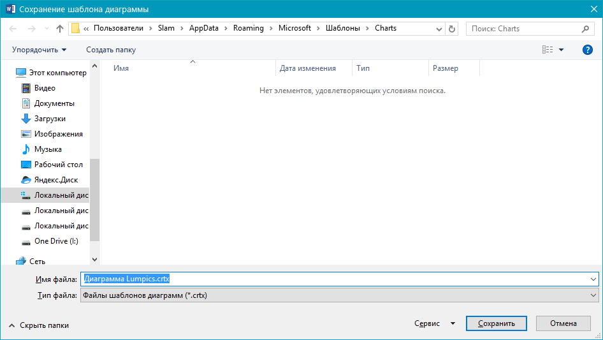Click the Up one level arrow icon
This screenshot has width=603, height=340.
pos(60,29)
